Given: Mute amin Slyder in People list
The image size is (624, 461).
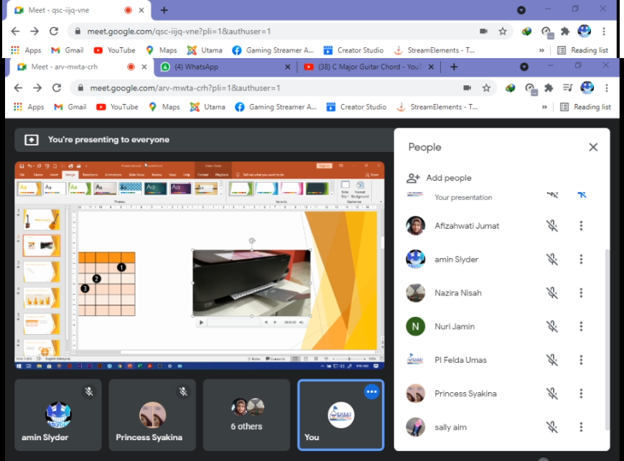Looking at the screenshot, I should (x=551, y=260).
